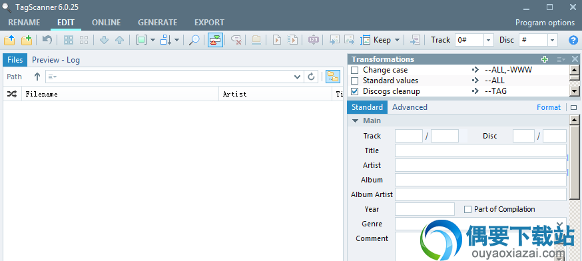Uncheck the Discogs cleanup checkbox
This screenshot has width=582, height=261.
(355, 91)
